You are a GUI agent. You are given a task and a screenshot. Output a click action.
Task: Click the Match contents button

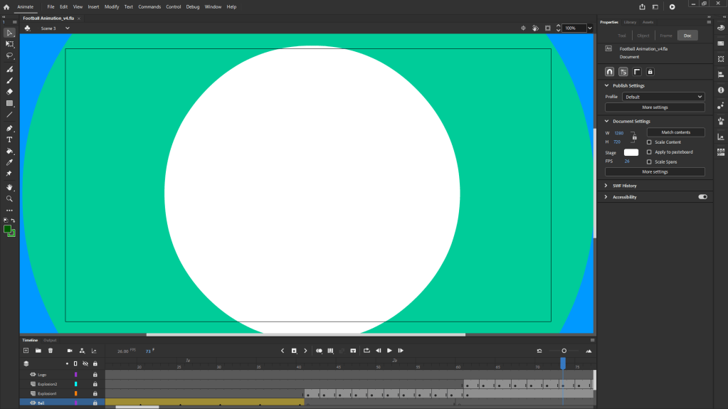[675, 132]
